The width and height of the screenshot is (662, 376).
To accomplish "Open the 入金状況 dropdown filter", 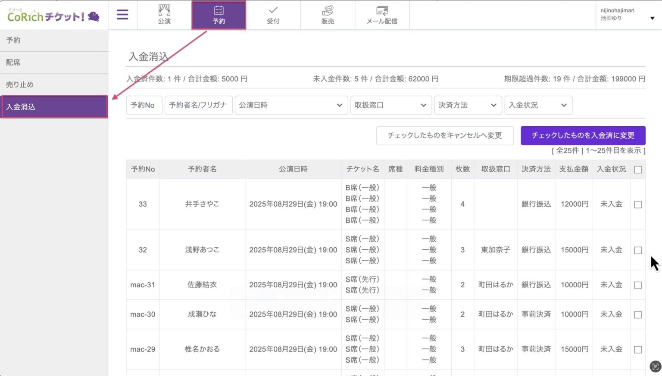I will (538, 105).
